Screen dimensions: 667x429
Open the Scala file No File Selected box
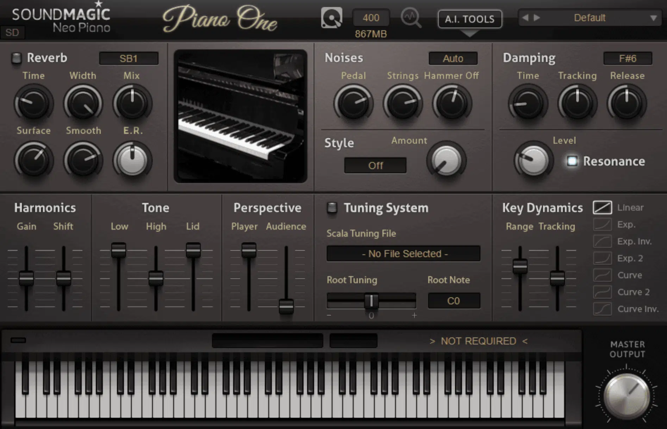404,254
